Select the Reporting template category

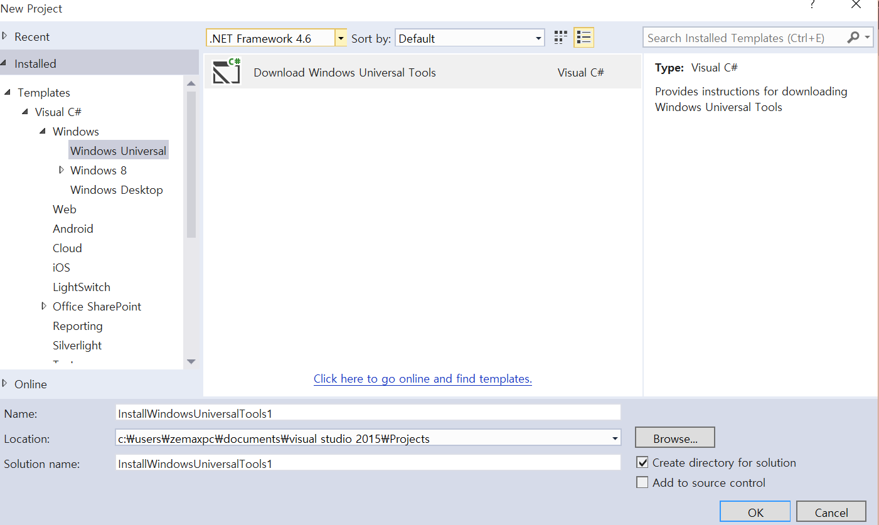tap(78, 326)
